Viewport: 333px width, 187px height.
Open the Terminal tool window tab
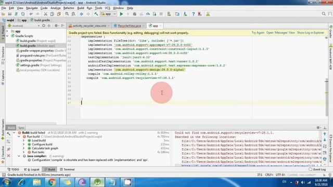[67, 169]
